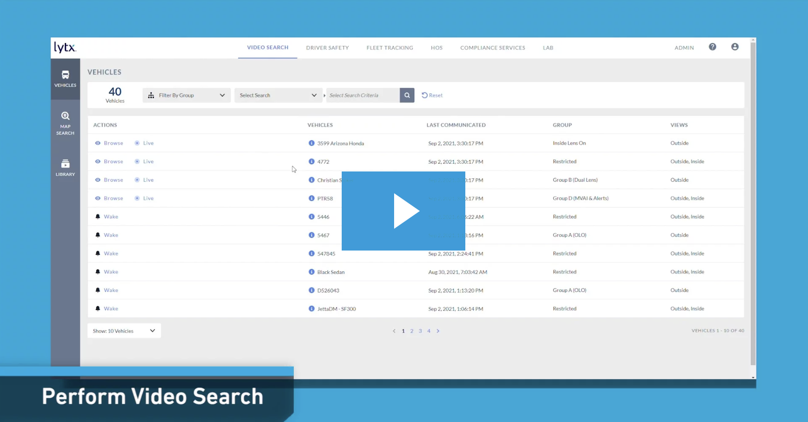The image size is (808, 422).
Task: Open the Select Search dropdown
Action: coord(278,95)
